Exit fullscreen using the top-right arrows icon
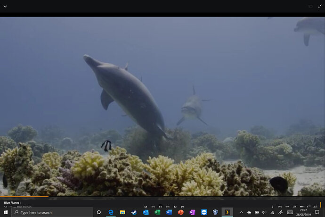The width and height of the screenshot is (325, 217). [x=319, y=6]
